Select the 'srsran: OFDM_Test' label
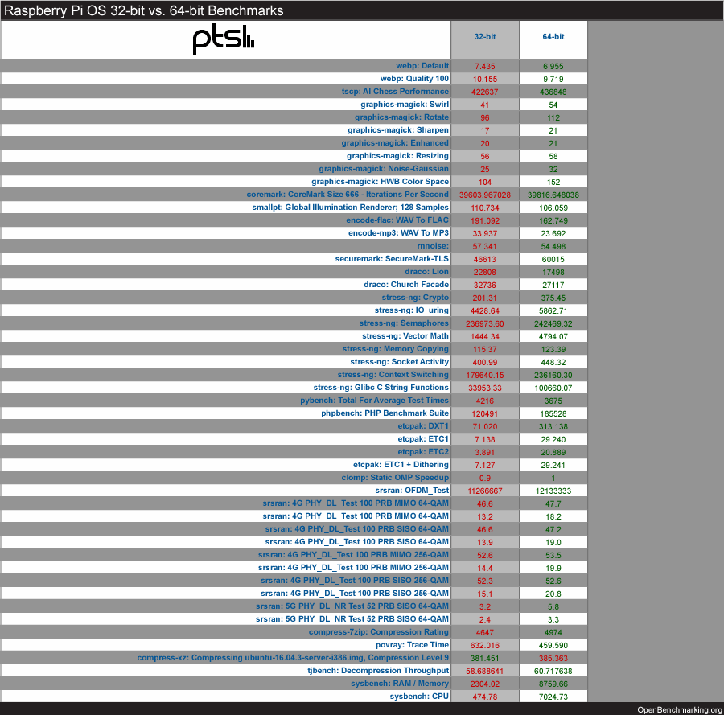The height and width of the screenshot is (715, 724). [412, 491]
